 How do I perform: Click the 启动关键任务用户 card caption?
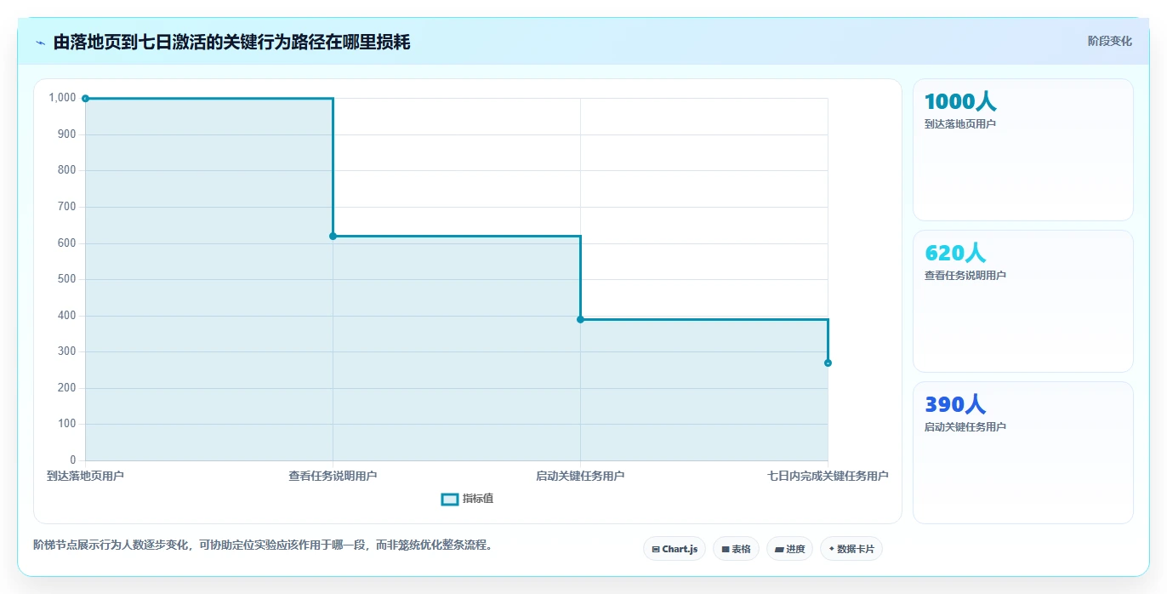pyautogui.click(x=965, y=427)
